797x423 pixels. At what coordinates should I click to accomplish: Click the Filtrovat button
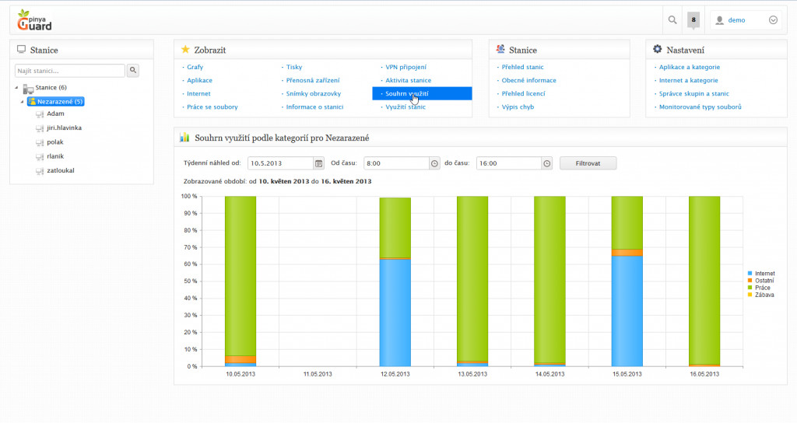click(588, 163)
